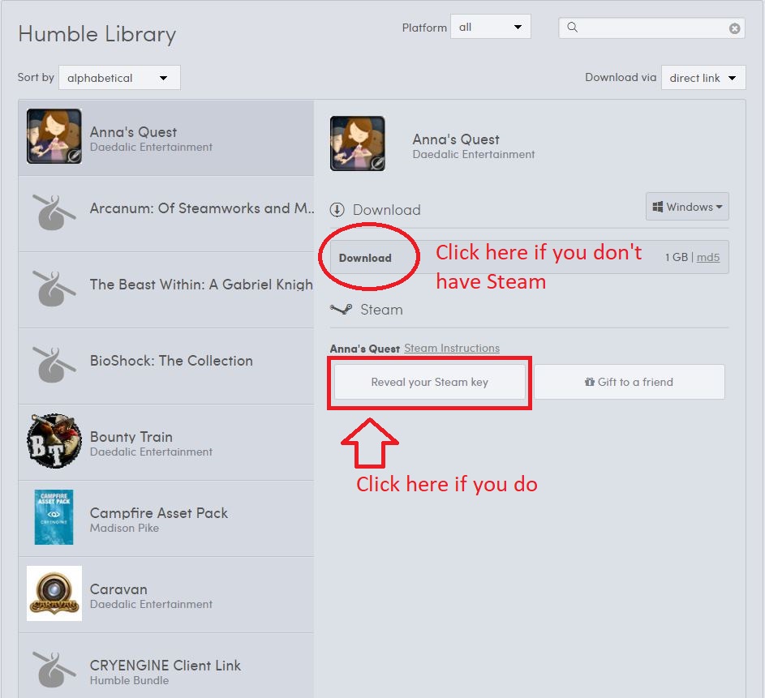Open the md5 checksum link
765x698 pixels.
click(x=708, y=257)
